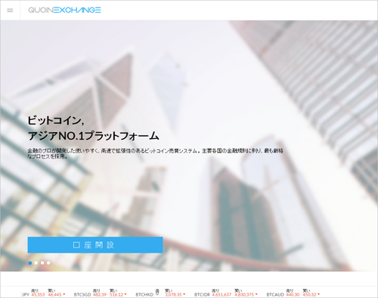Click the red arrow after BTCIDR 4,830,375
Viewport: 378px width, 298px height.
(256, 294)
